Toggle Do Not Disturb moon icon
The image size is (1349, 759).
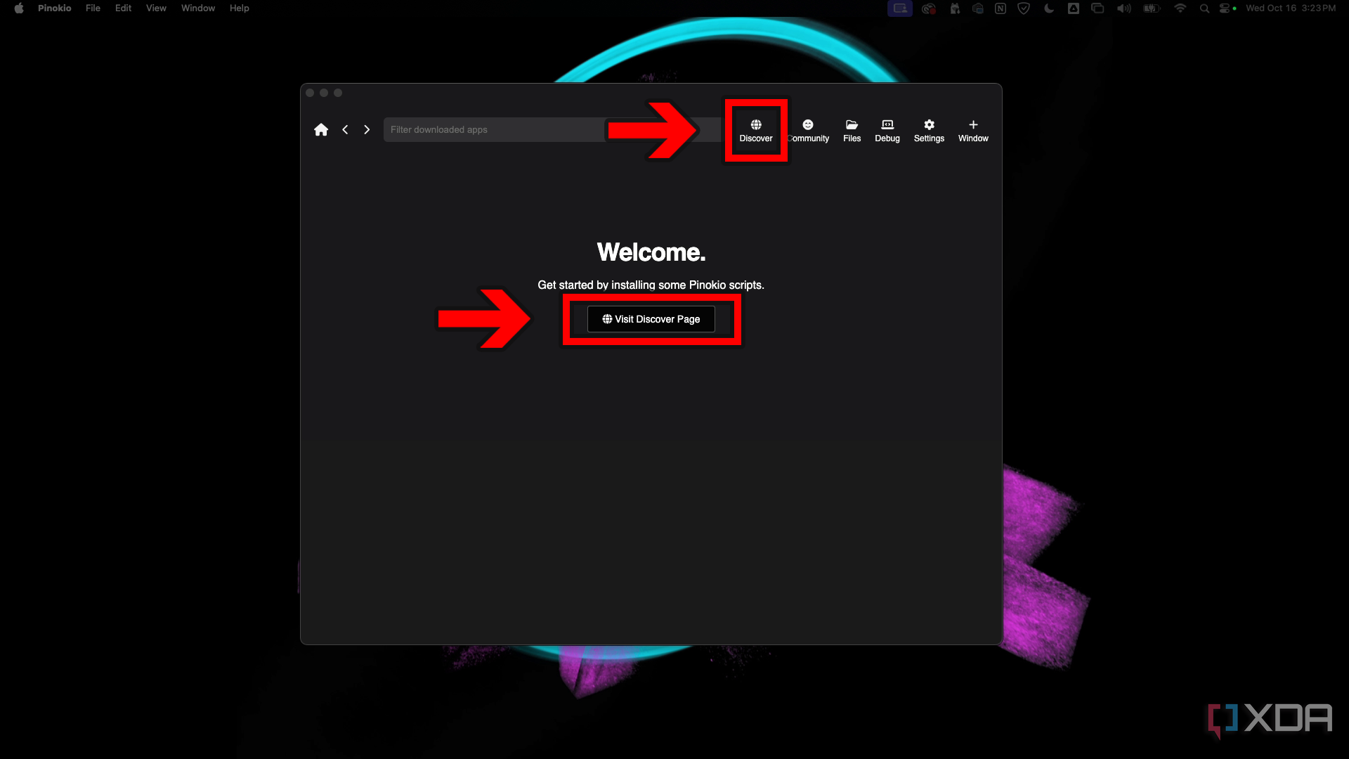(1049, 8)
